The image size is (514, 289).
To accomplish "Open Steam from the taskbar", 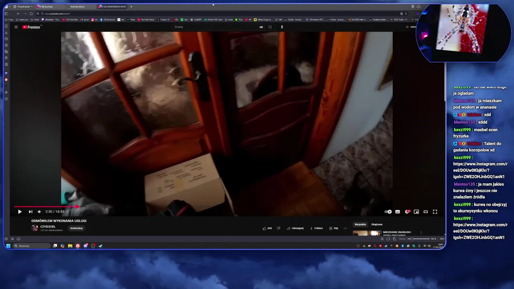I will pos(101,246).
